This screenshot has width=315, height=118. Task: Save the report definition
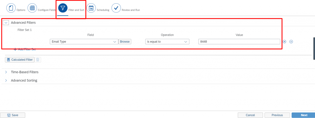click(13, 115)
